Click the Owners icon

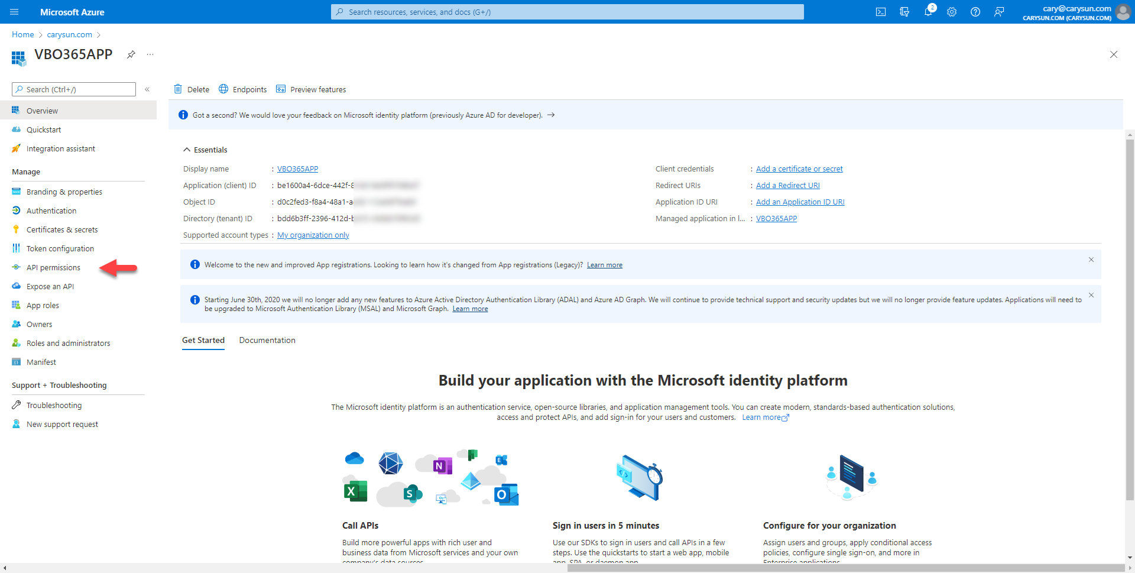click(x=16, y=324)
